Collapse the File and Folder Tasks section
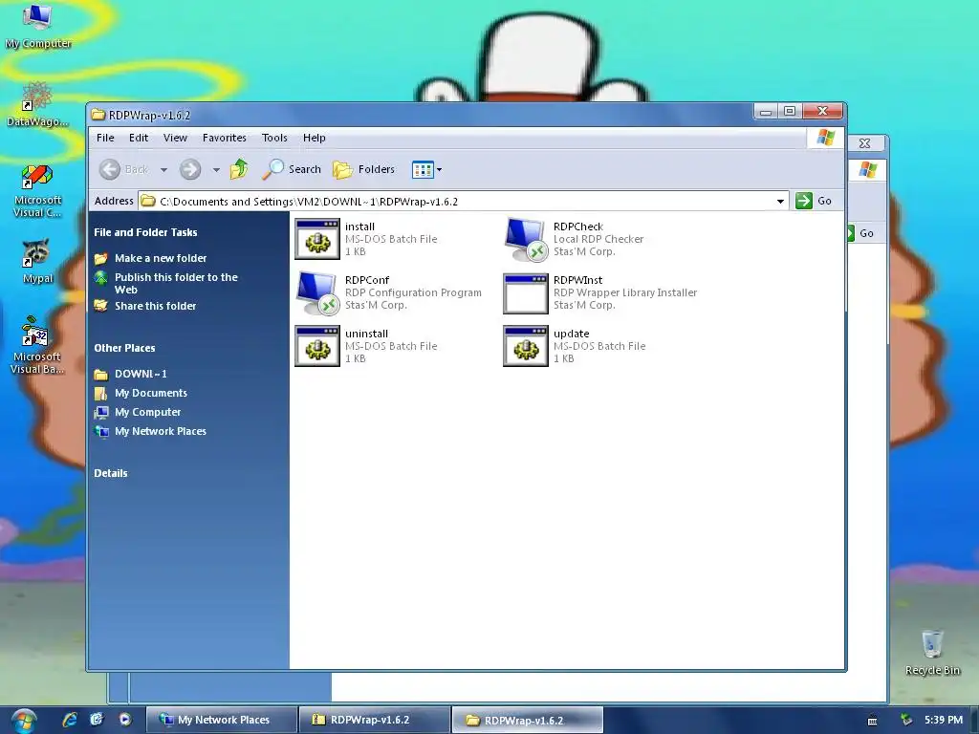Image resolution: width=979 pixels, height=734 pixels. [145, 232]
